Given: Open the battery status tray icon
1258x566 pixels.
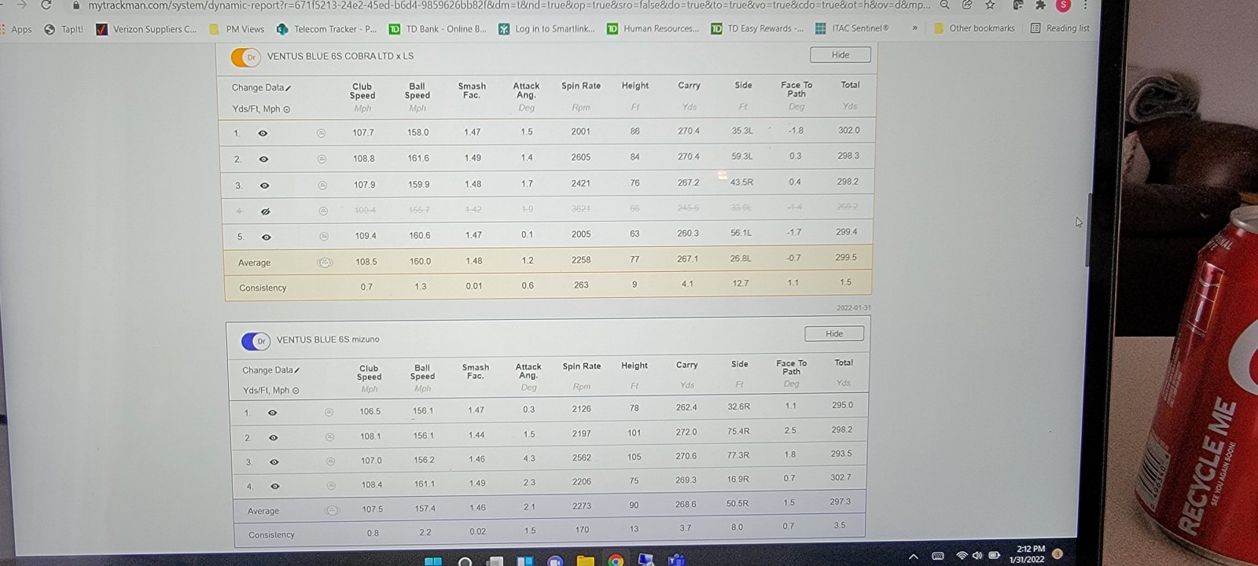Looking at the screenshot, I should [x=994, y=555].
